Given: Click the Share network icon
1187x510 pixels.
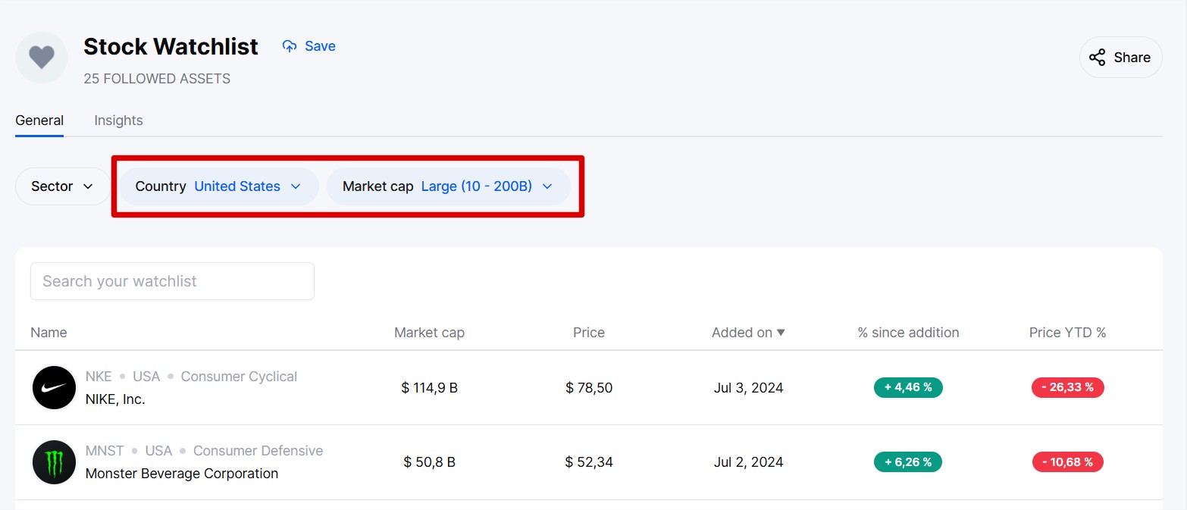Looking at the screenshot, I should coord(1097,58).
